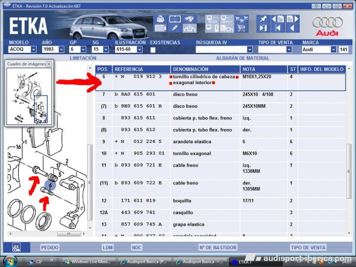
Task: Click the printer icon in the toolbar
Action: click(161, 19)
